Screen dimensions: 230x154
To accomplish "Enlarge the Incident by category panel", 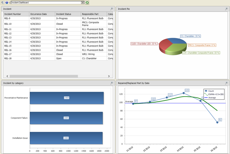I will pyautogui.click(x=112, y=83).
